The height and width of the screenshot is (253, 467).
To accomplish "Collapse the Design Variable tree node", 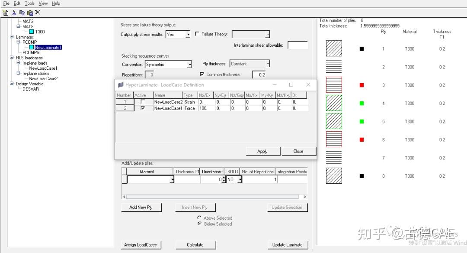I will coord(12,84).
